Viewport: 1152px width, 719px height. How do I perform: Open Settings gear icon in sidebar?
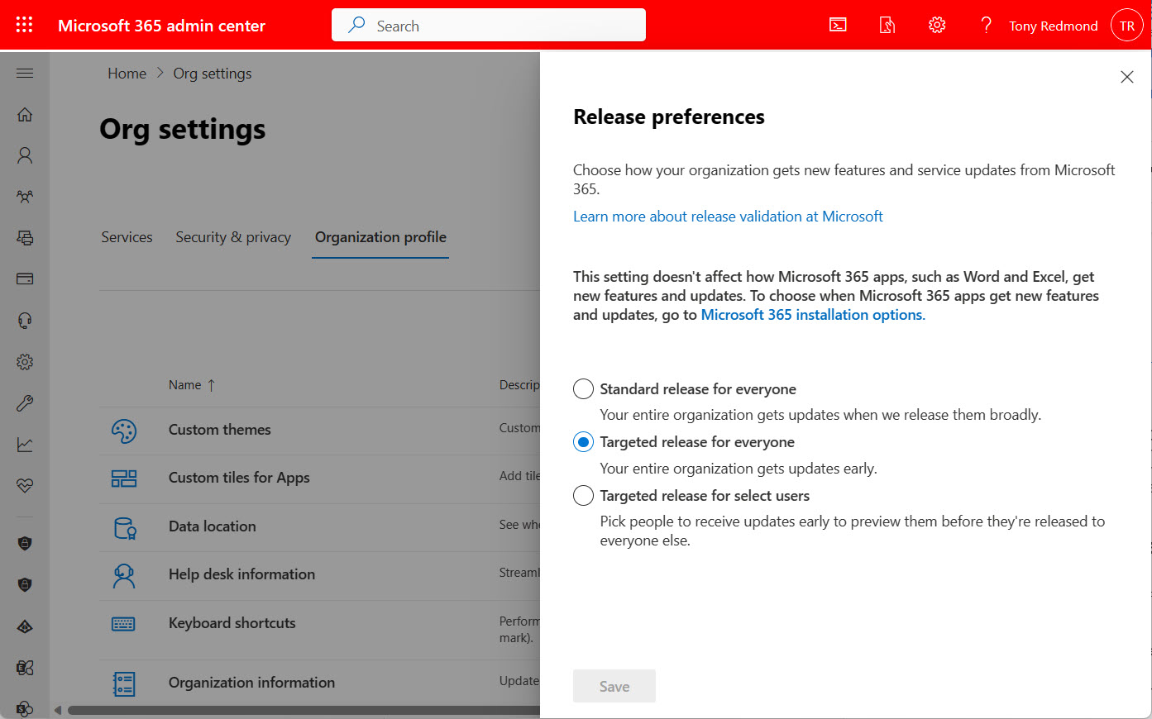point(25,362)
